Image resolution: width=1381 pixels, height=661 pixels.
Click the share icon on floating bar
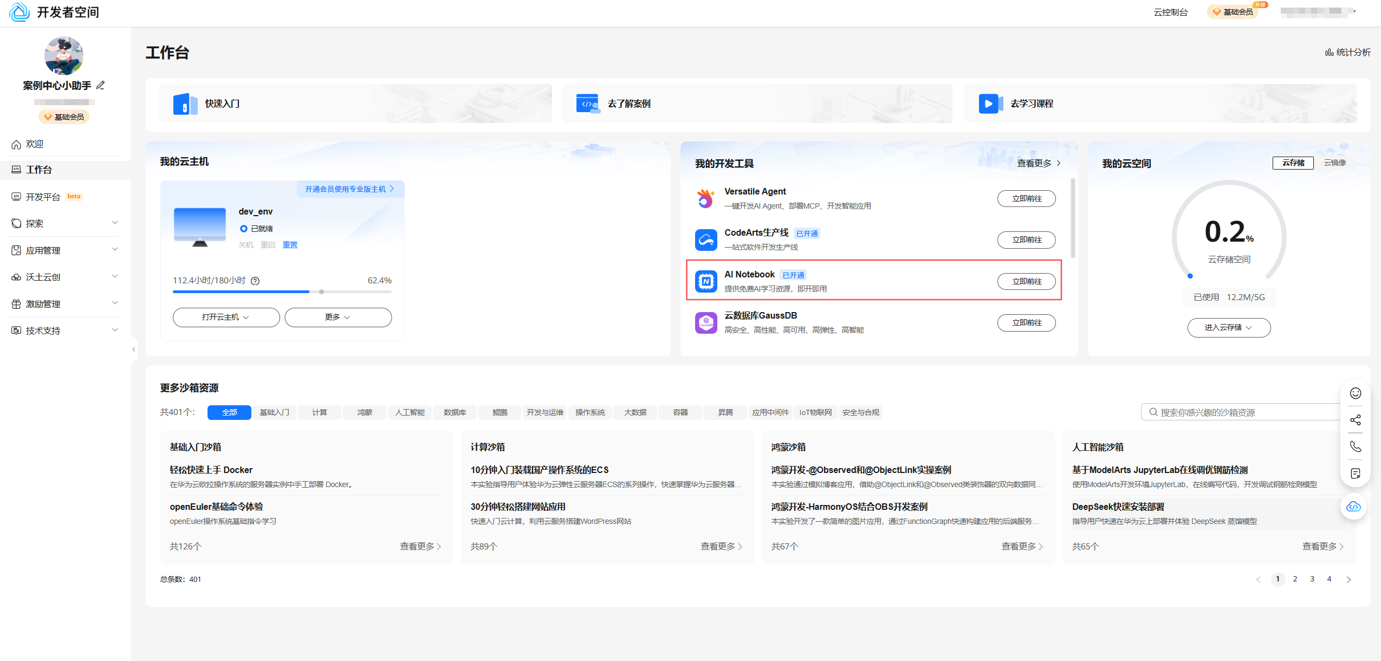(x=1355, y=420)
